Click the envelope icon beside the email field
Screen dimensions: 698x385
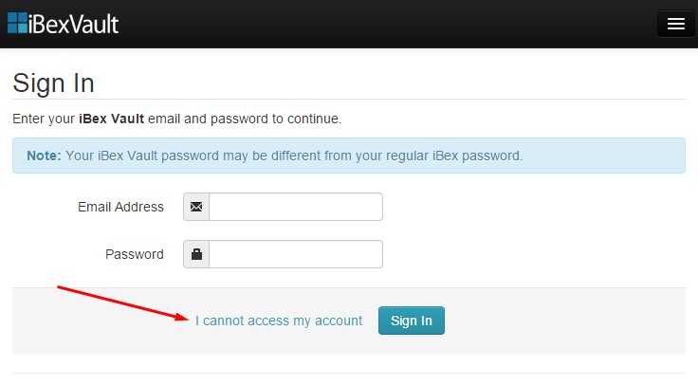pyautogui.click(x=196, y=207)
